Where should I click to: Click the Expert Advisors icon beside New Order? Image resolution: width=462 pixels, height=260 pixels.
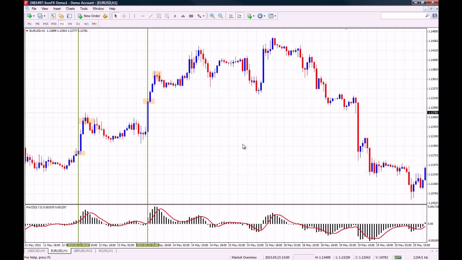[x=105, y=16]
